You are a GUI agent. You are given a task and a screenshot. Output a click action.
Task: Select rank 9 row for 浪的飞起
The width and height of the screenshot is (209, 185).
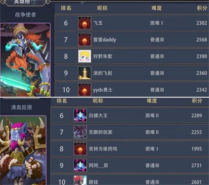pos(132,73)
